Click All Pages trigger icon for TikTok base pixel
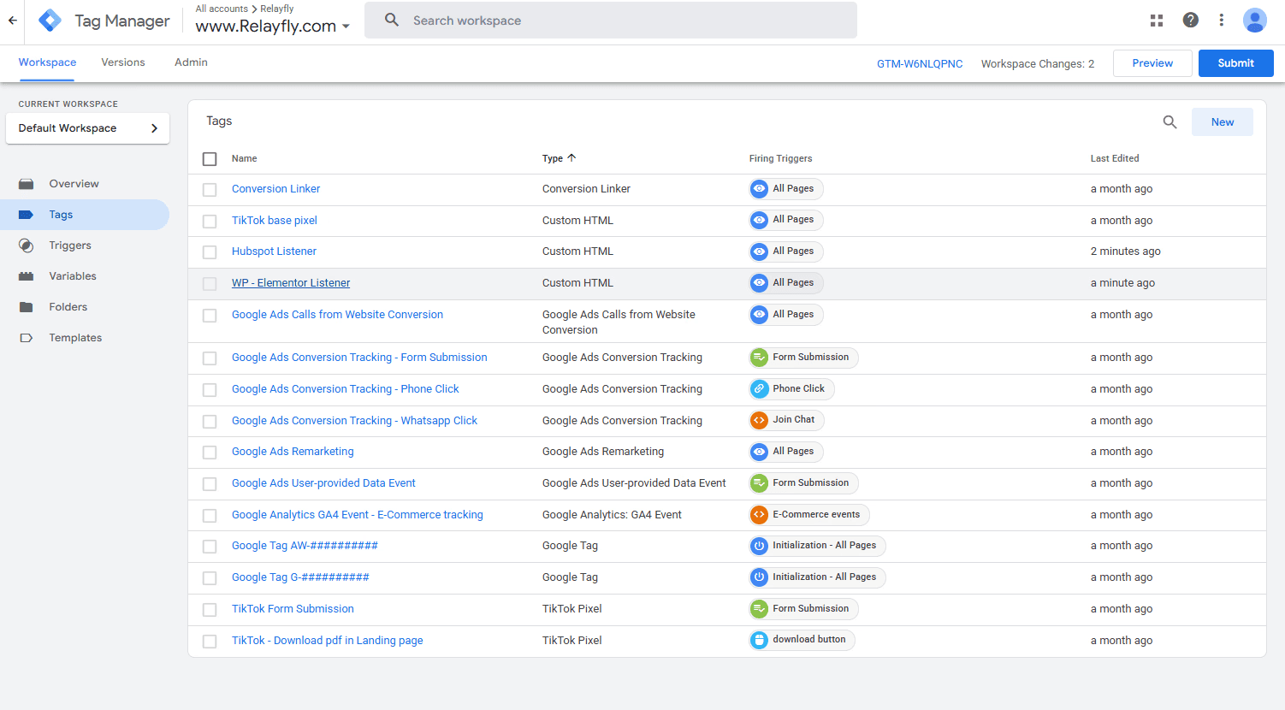1285x710 pixels. tap(759, 221)
